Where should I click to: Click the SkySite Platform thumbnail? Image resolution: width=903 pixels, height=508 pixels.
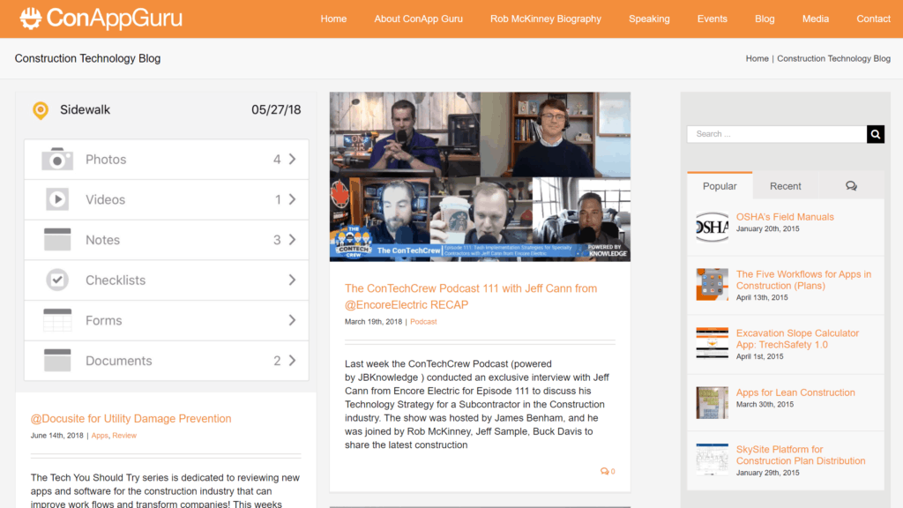(x=712, y=459)
